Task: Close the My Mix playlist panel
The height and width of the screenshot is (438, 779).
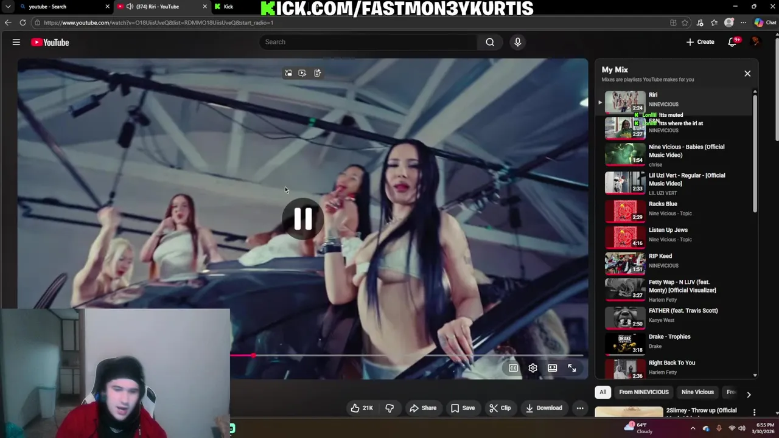Action: point(747,74)
